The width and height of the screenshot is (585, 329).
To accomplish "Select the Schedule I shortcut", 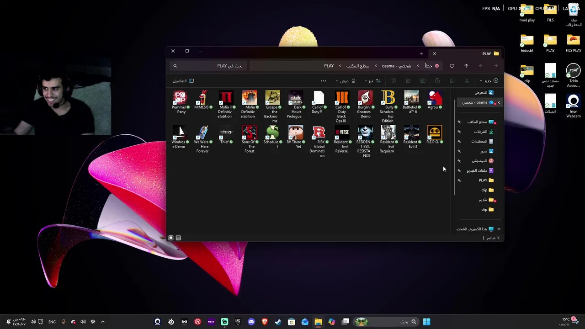I will (x=272, y=137).
